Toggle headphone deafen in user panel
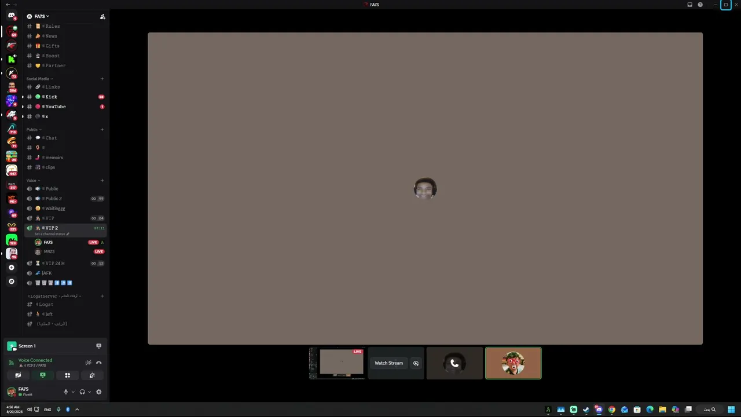Screen dimensions: 741x417 pos(82,392)
